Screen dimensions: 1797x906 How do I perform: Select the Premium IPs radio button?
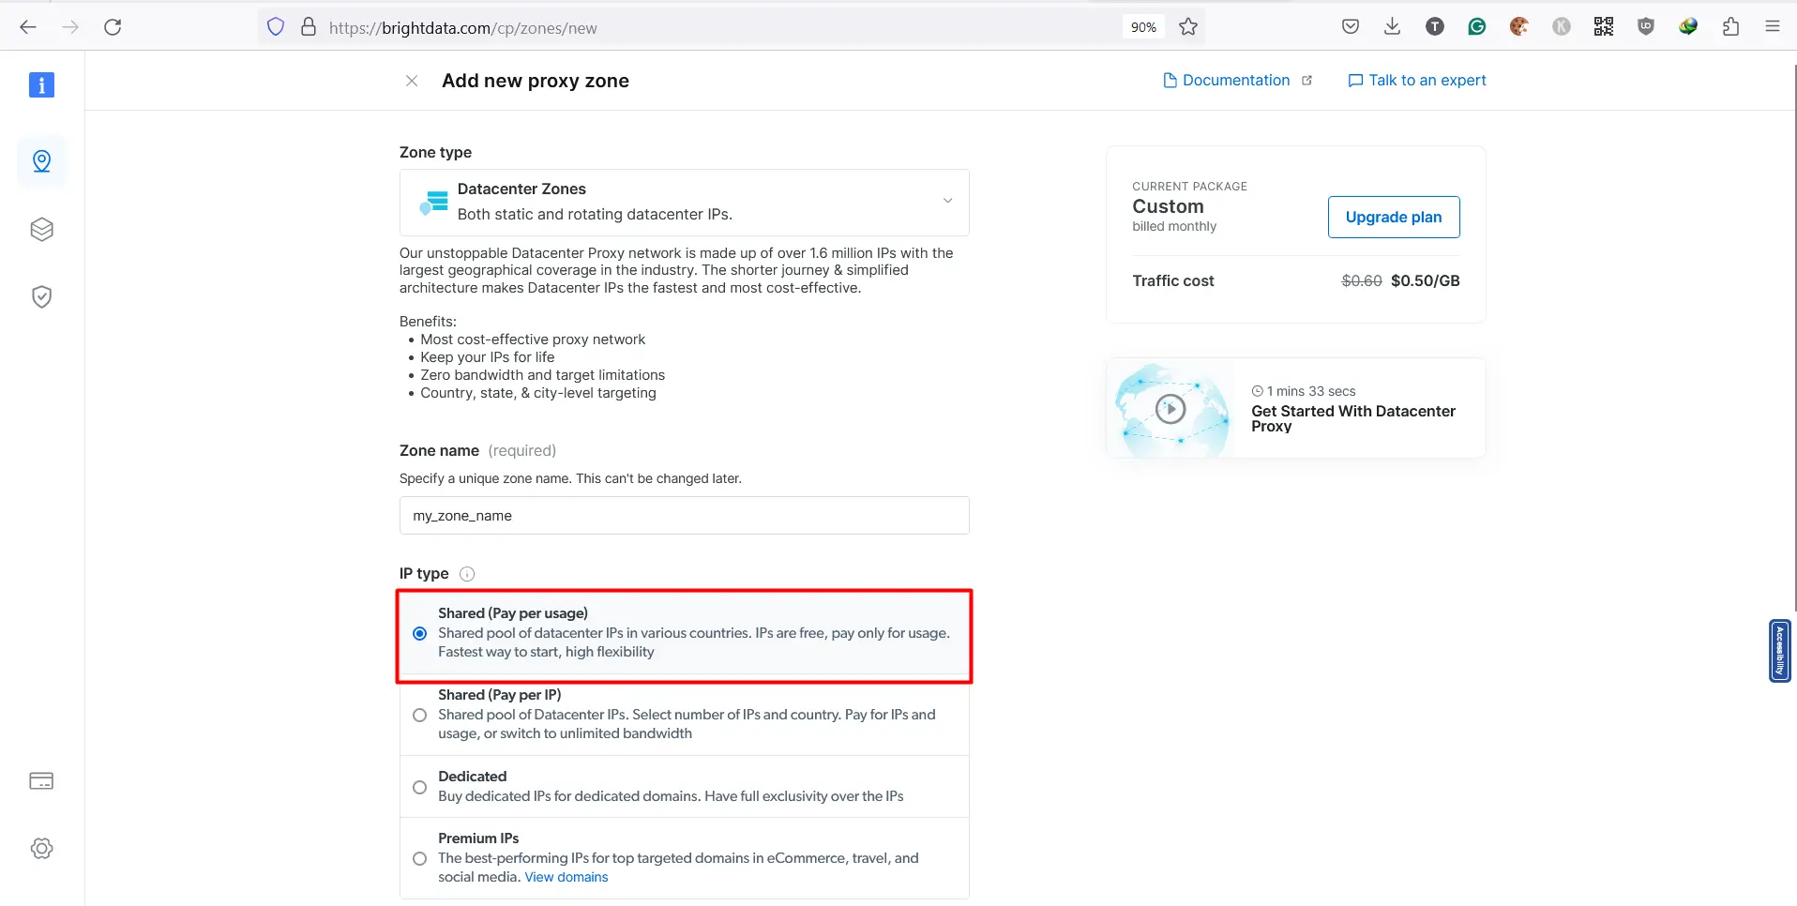click(419, 858)
